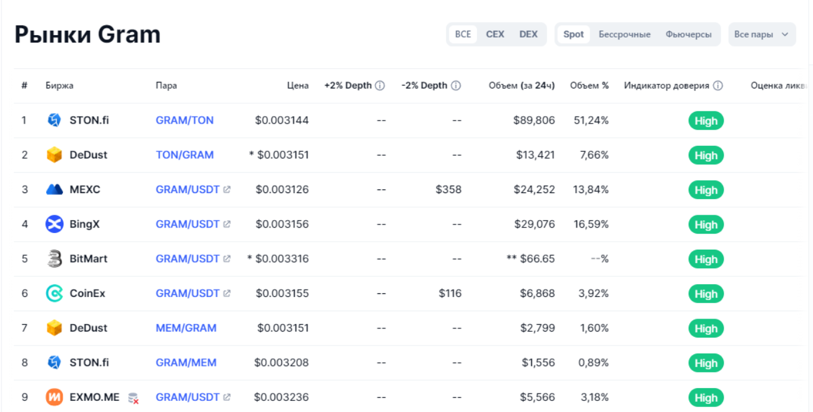Sort by the Пара column header
The width and height of the screenshot is (813, 412).
(166, 85)
